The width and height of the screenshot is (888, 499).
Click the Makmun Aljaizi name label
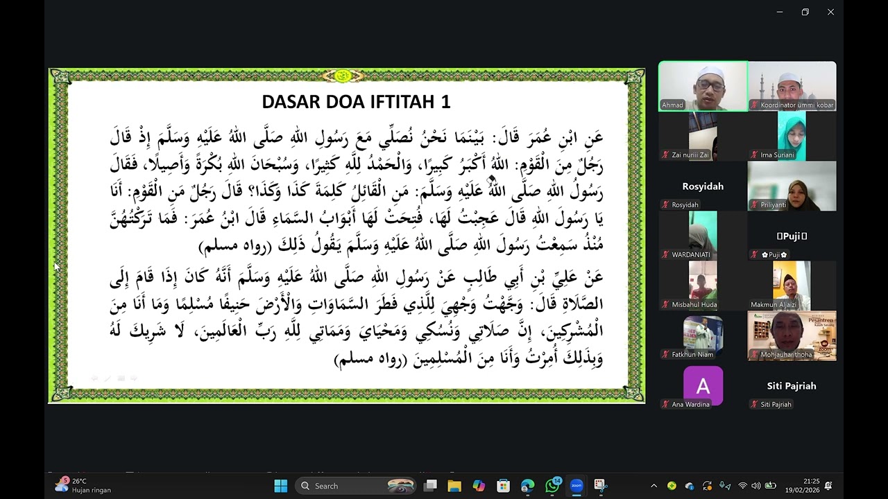[x=773, y=304]
